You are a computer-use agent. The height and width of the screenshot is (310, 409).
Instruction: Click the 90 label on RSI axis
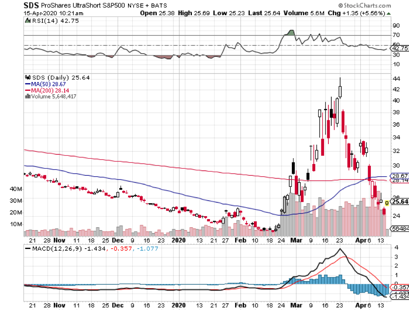pos(396,25)
